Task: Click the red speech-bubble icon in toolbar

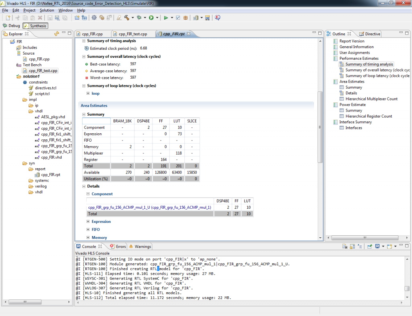Action: [217, 18]
